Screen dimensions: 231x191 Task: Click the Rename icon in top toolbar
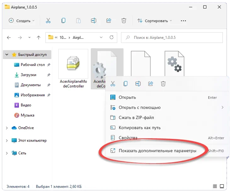(x=94, y=21)
